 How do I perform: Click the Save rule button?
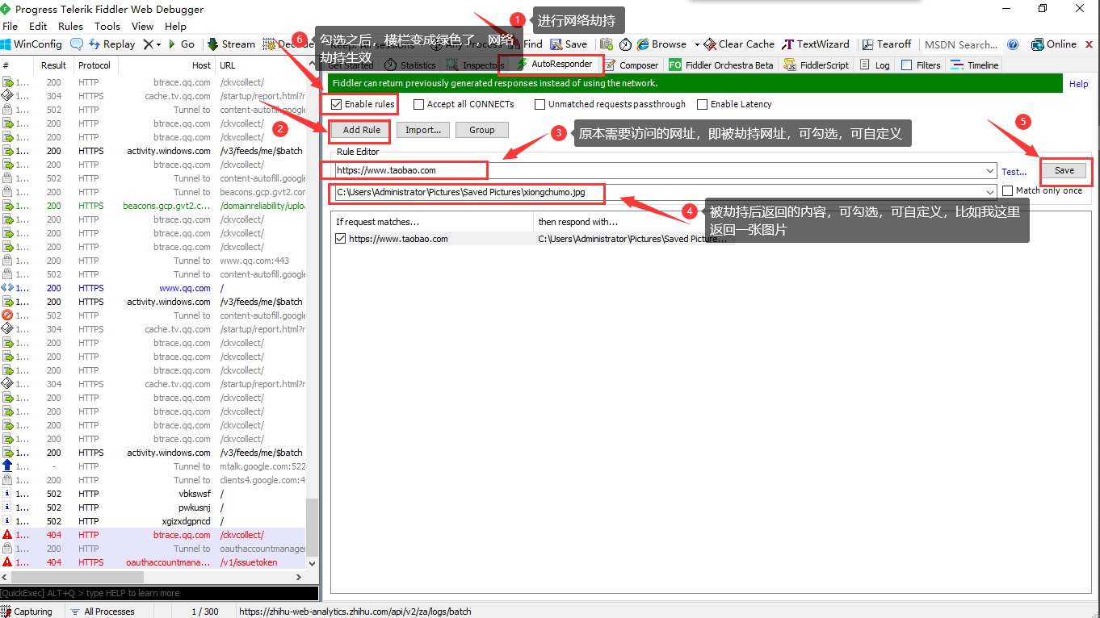click(x=1064, y=170)
